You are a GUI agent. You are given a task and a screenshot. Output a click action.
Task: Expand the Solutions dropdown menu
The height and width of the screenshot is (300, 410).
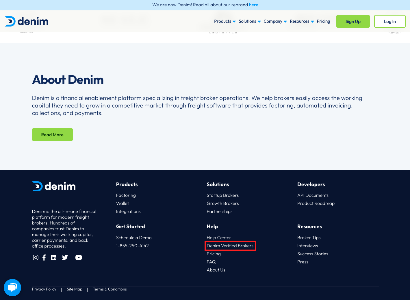250,21
